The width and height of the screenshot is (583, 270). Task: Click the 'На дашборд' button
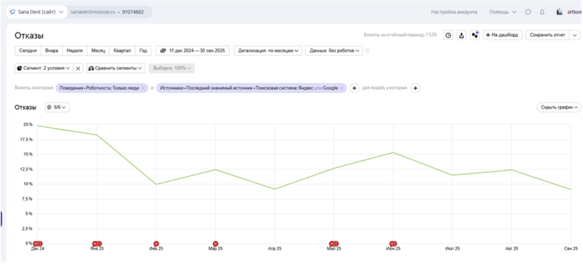(502, 35)
